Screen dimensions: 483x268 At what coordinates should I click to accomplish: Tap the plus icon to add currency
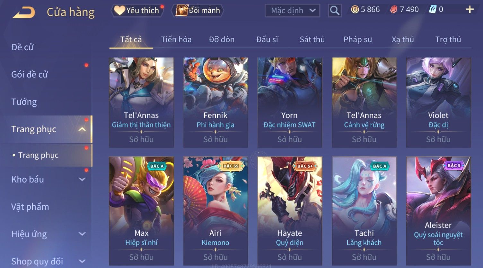coord(470,10)
